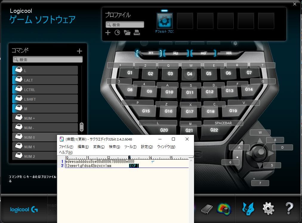
Task: Open the ファイル(F) menu in Sakura Editor
Action: 66,147
